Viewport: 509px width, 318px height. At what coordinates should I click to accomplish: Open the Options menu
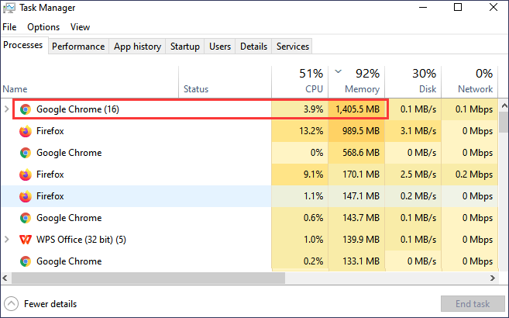(x=43, y=27)
